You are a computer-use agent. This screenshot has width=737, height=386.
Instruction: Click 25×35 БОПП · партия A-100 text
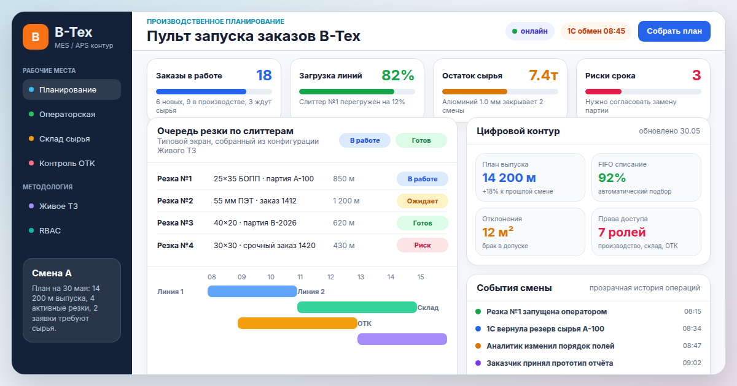click(x=263, y=179)
